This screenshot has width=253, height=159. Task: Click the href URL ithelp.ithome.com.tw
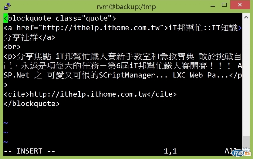[x=101, y=28]
